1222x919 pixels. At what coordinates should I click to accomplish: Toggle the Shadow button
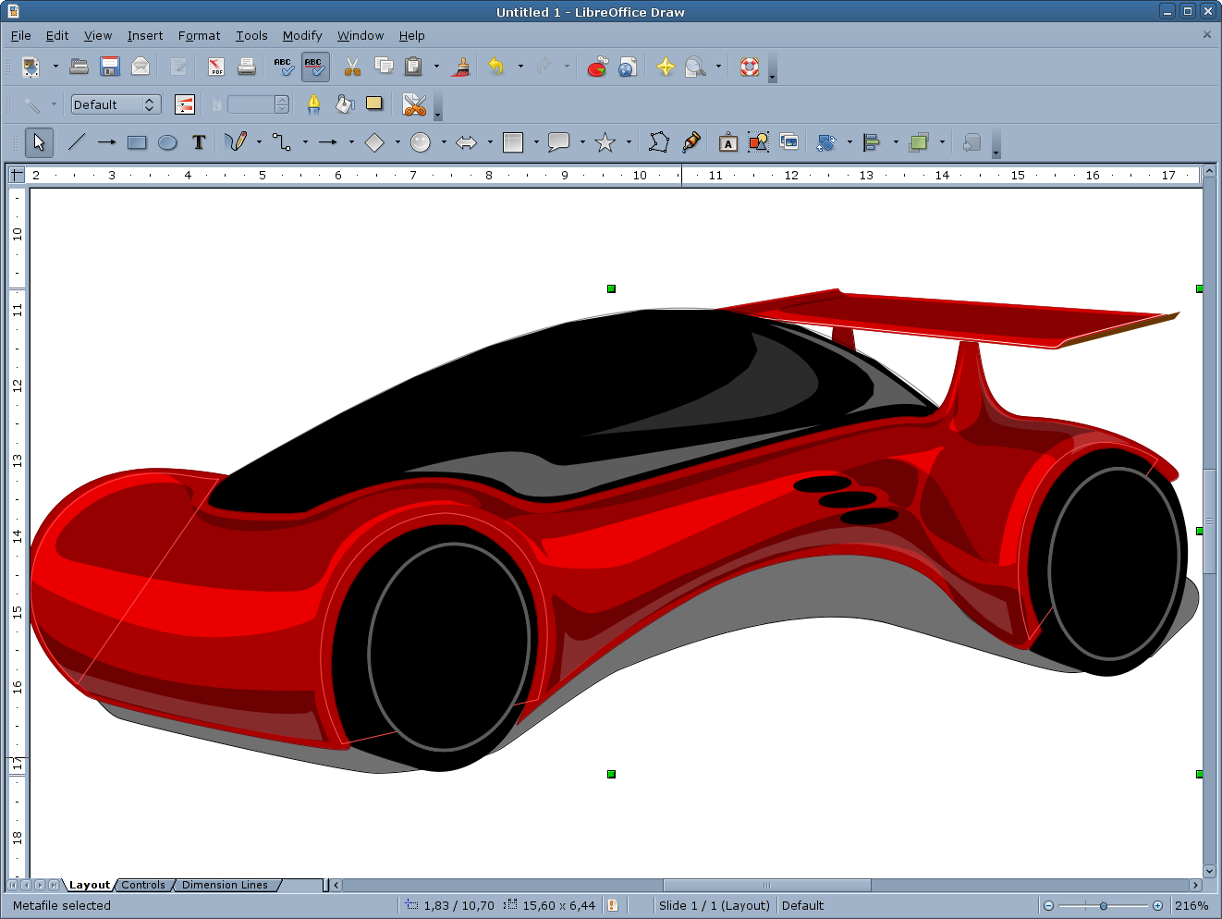(373, 104)
